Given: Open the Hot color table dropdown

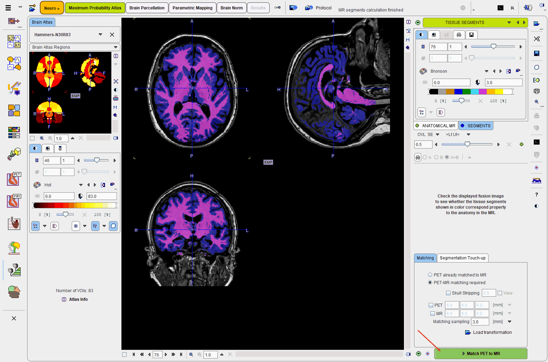Looking at the screenshot, I should (x=81, y=185).
